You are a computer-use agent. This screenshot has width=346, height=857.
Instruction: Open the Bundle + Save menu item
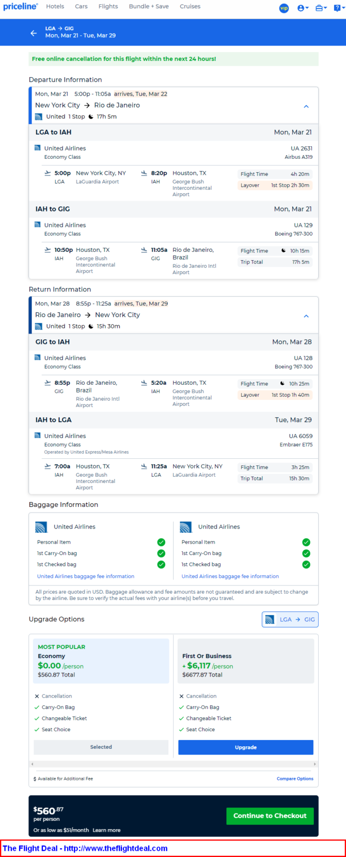pos(149,7)
